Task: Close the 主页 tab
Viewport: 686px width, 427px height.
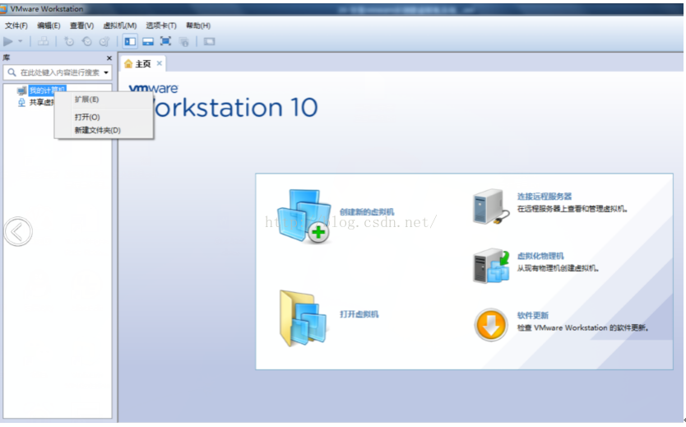Action: pyautogui.click(x=160, y=63)
